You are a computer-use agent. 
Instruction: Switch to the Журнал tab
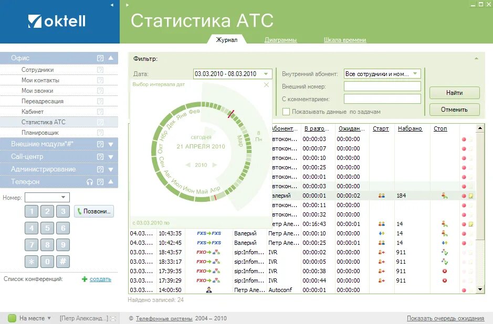[x=227, y=40]
